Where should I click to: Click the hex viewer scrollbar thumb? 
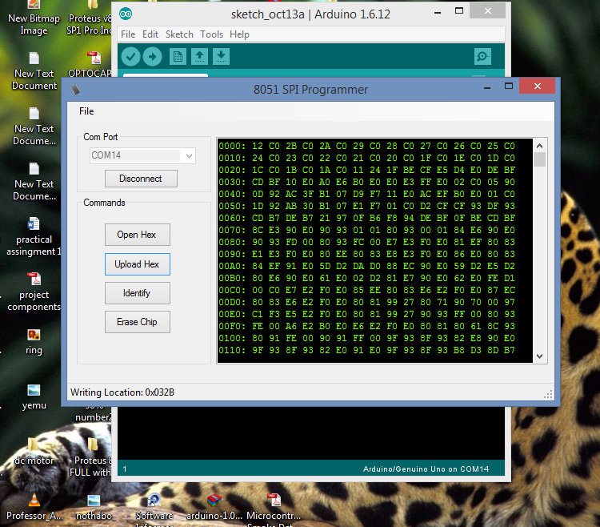[539, 159]
